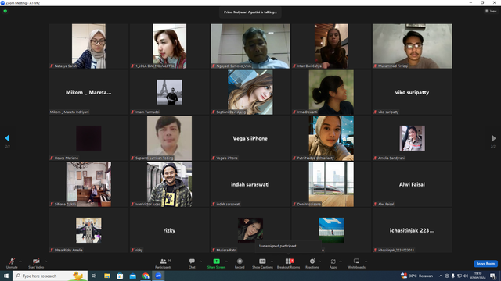Select the indah saraswati tile
The image size is (501, 281).
click(250, 184)
